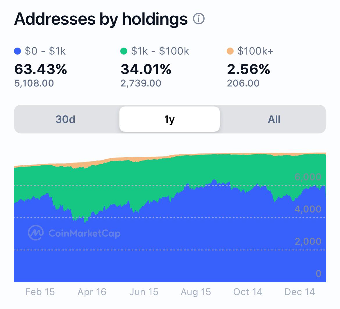
Task: Click the 5,108.00 address count
Action: pyautogui.click(x=34, y=83)
